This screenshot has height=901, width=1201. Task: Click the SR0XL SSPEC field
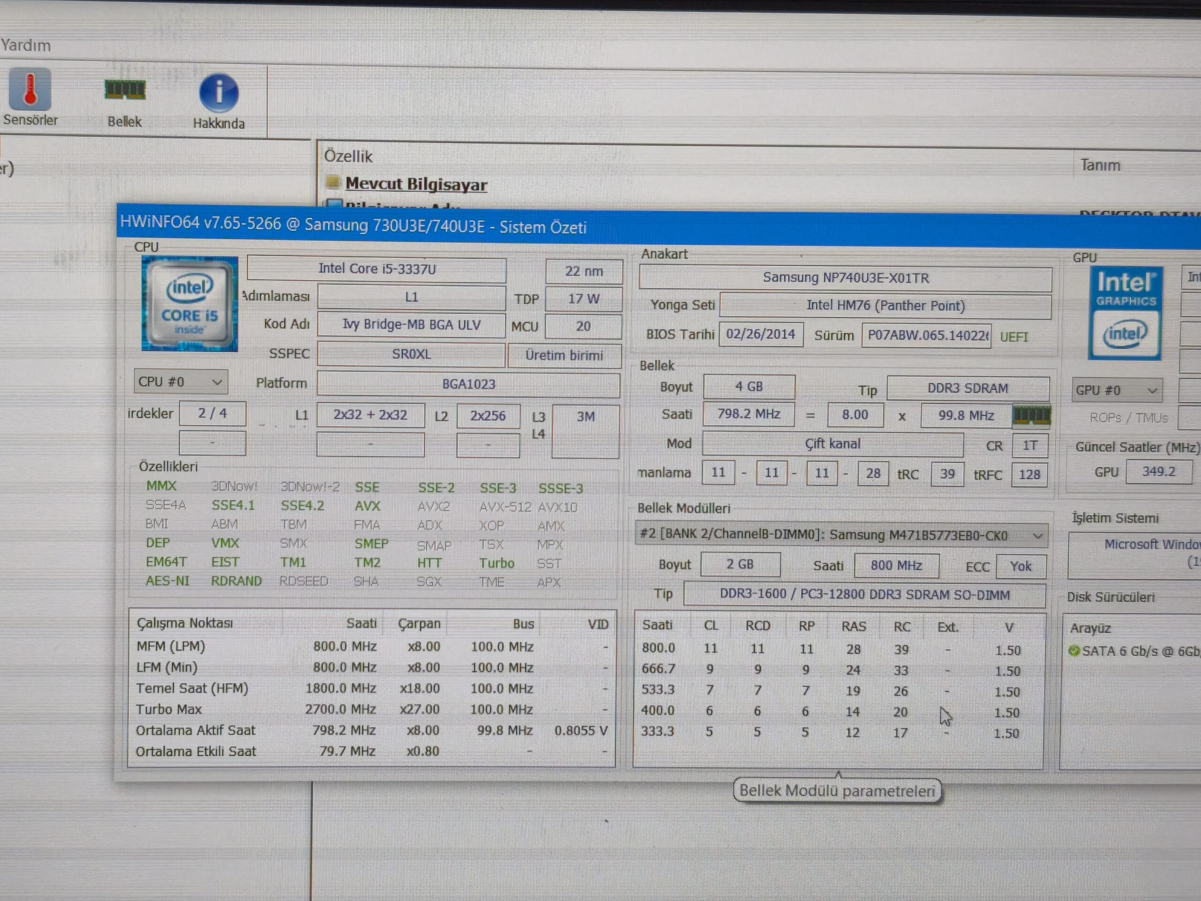click(x=411, y=354)
